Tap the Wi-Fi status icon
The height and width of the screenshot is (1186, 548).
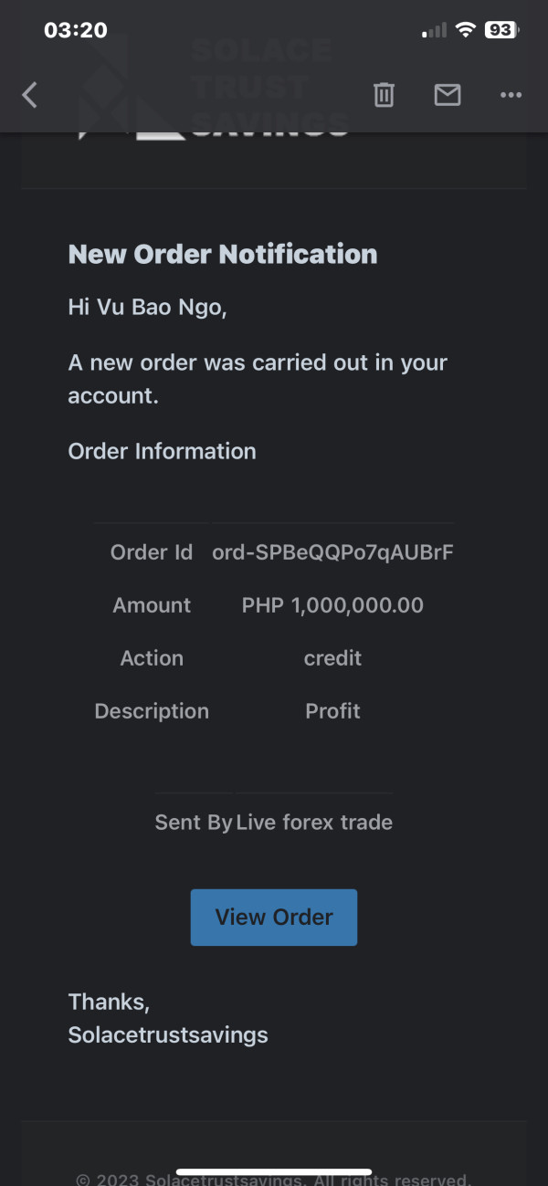[466, 30]
